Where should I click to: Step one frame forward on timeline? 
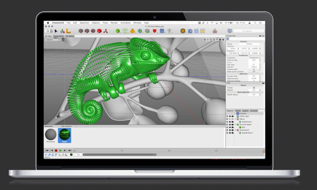click(x=65, y=150)
